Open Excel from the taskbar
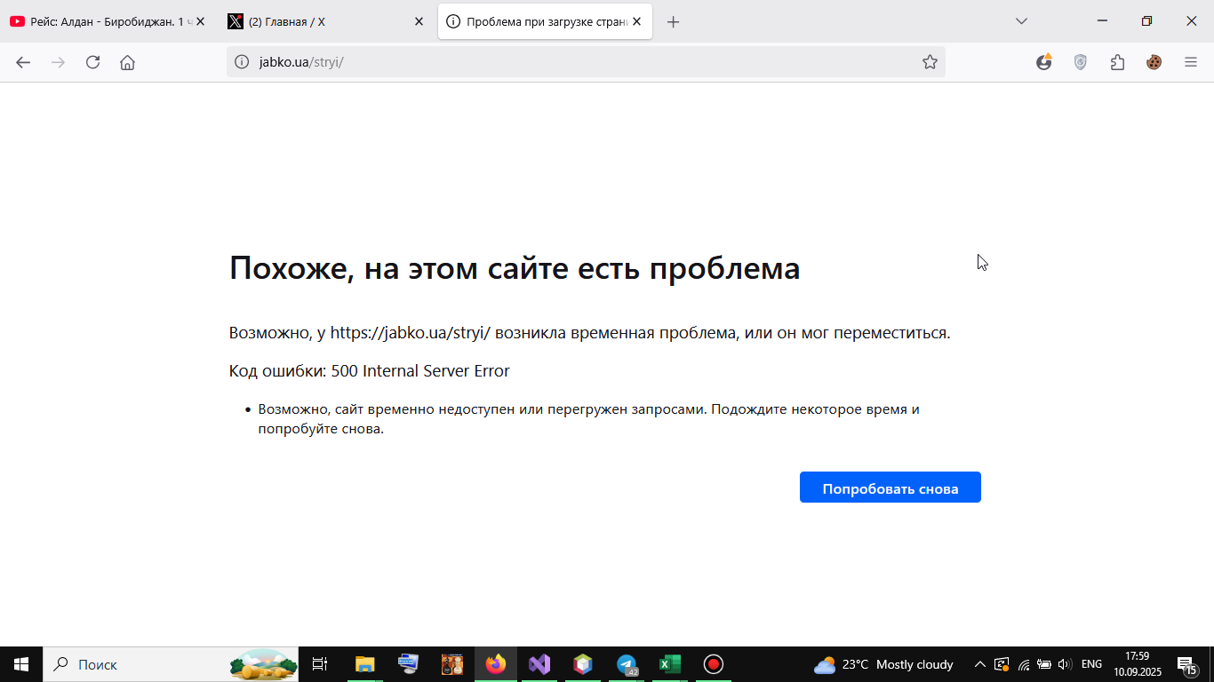The width and height of the screenshot is (1214, 682). click(x=670, y=664)
